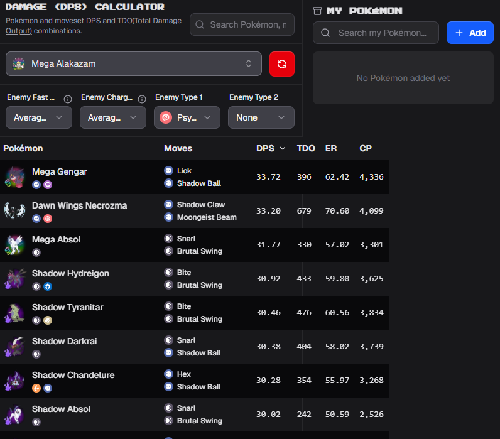The height and width of the screenshot is (439, 500).
Task: Sort table by TDO column header
Action: pyautogui.click(x=306, y=148)
